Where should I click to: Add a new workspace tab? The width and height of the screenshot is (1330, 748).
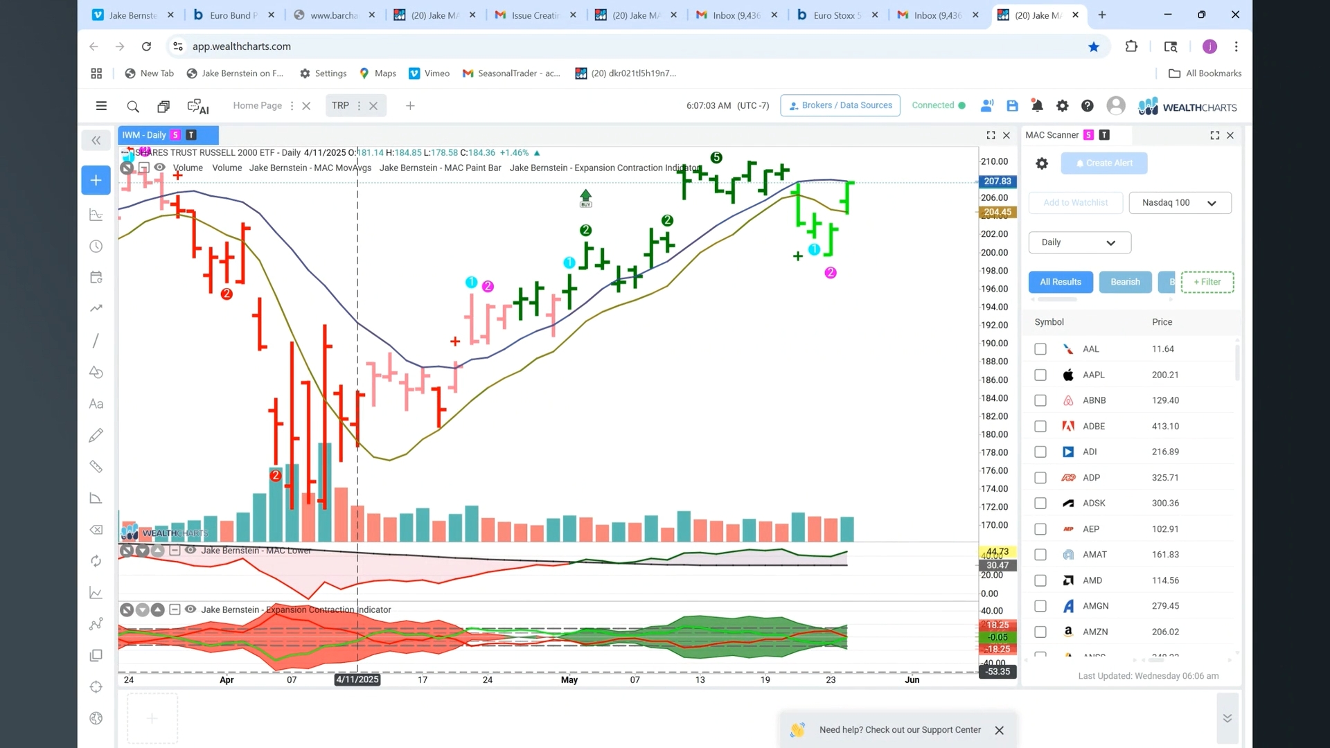pyautogui.click(x=410, y=106)
